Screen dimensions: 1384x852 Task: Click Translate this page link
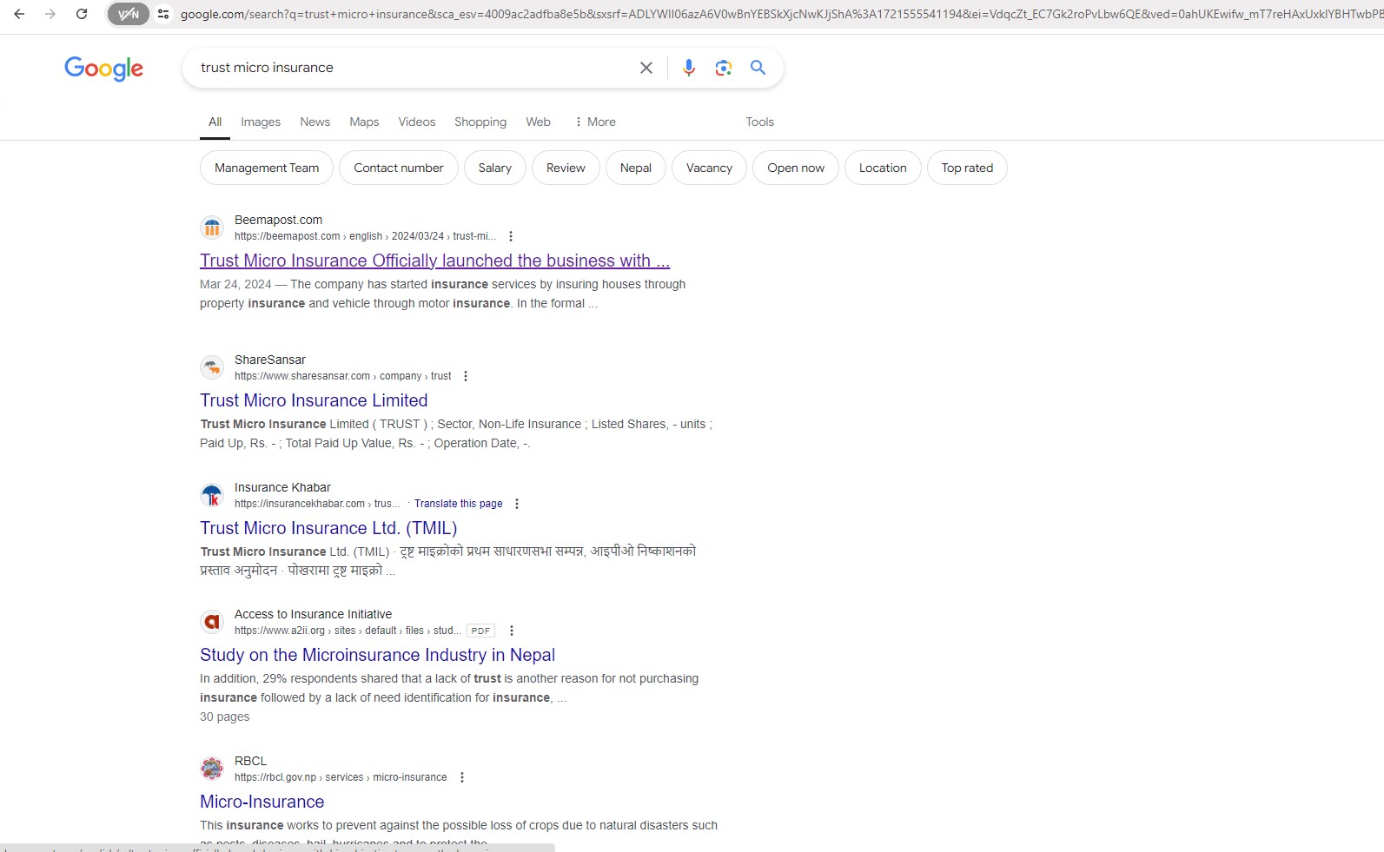point(458,504)
